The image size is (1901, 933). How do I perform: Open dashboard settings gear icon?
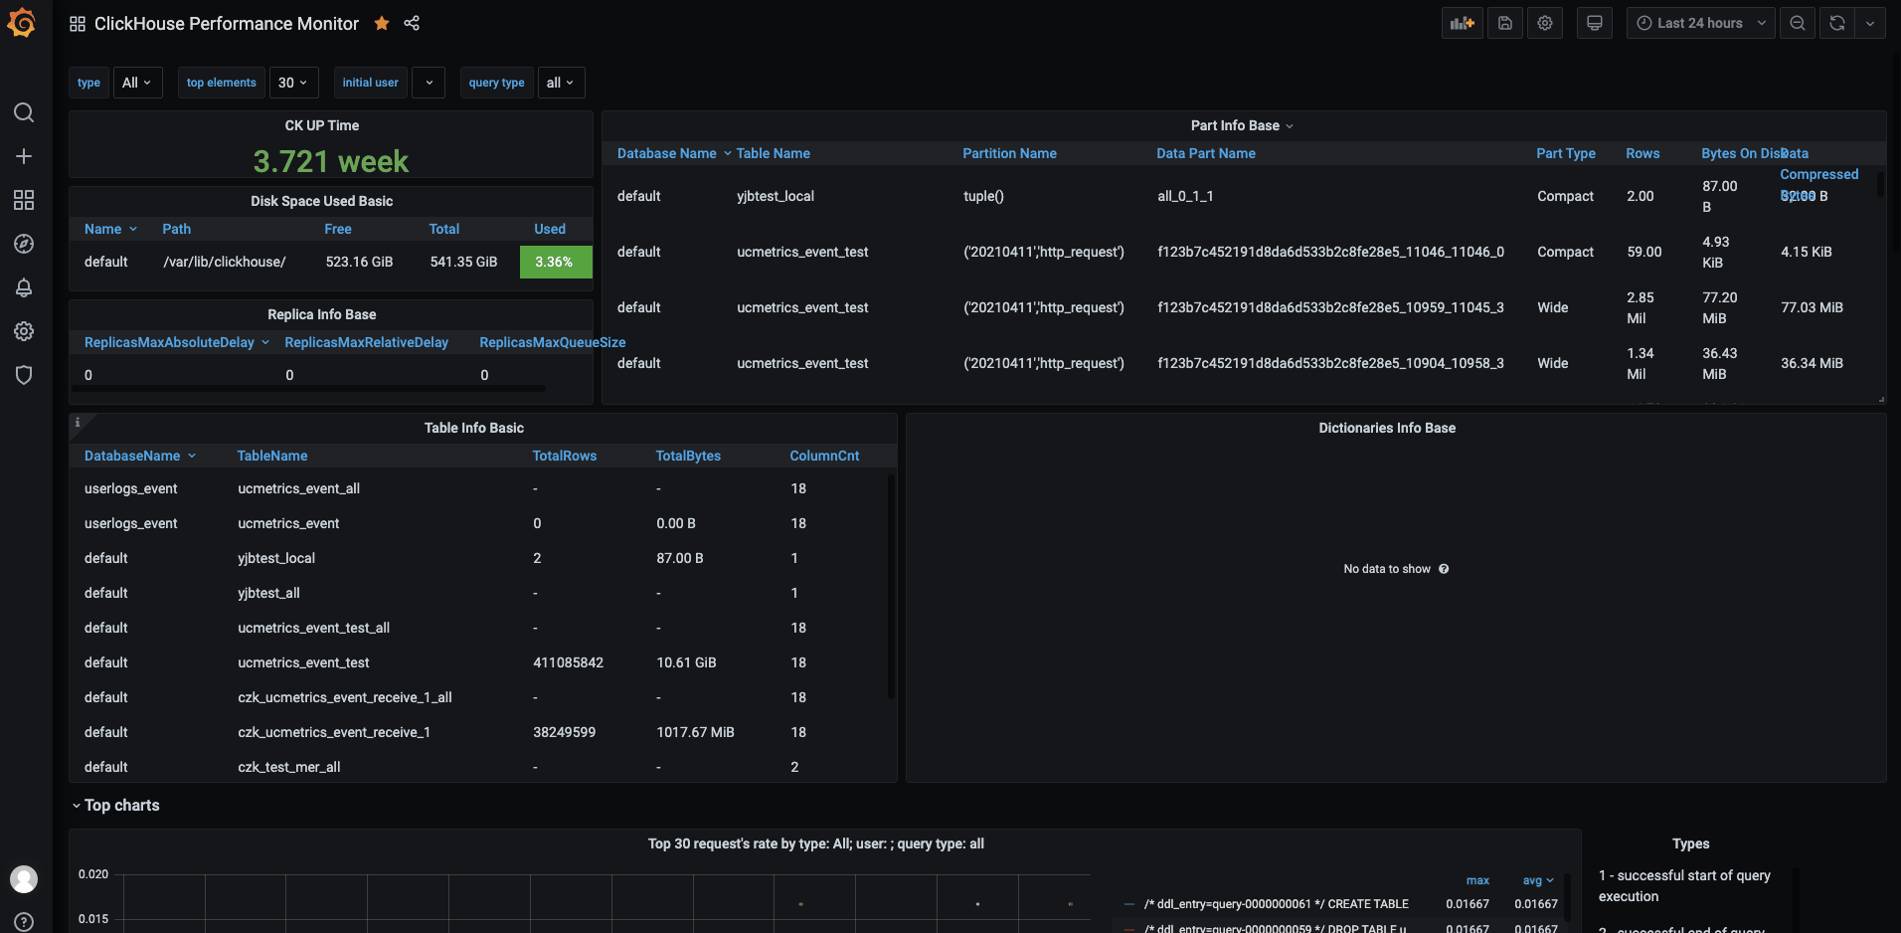1544,23
